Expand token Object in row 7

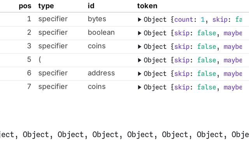coord(140,87)
